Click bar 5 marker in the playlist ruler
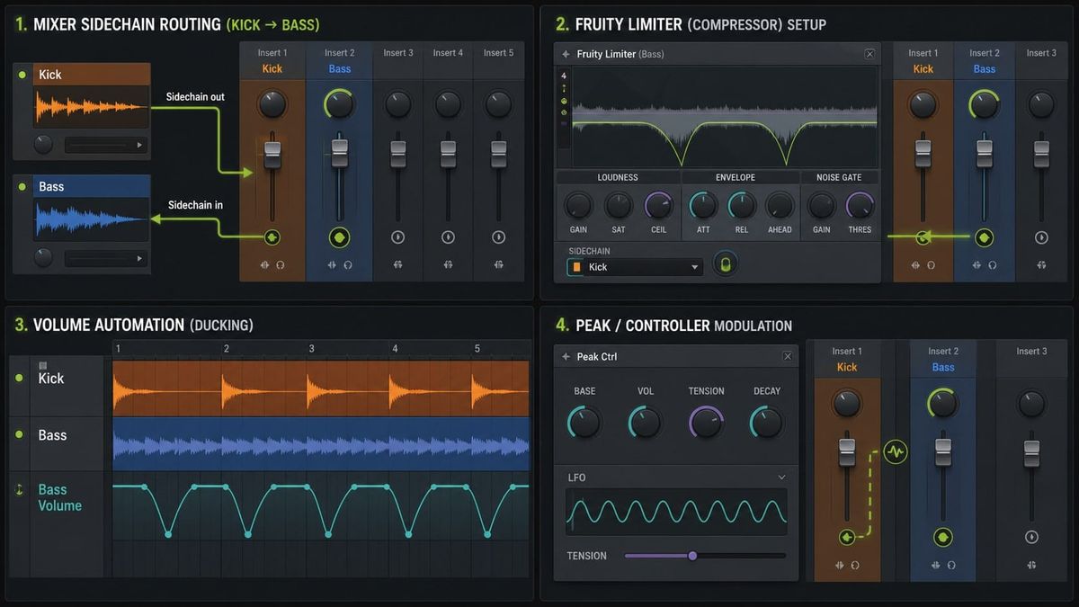The width and height of the screenshot is (1079, 607). pyautogui.click(x=477, y=349)
